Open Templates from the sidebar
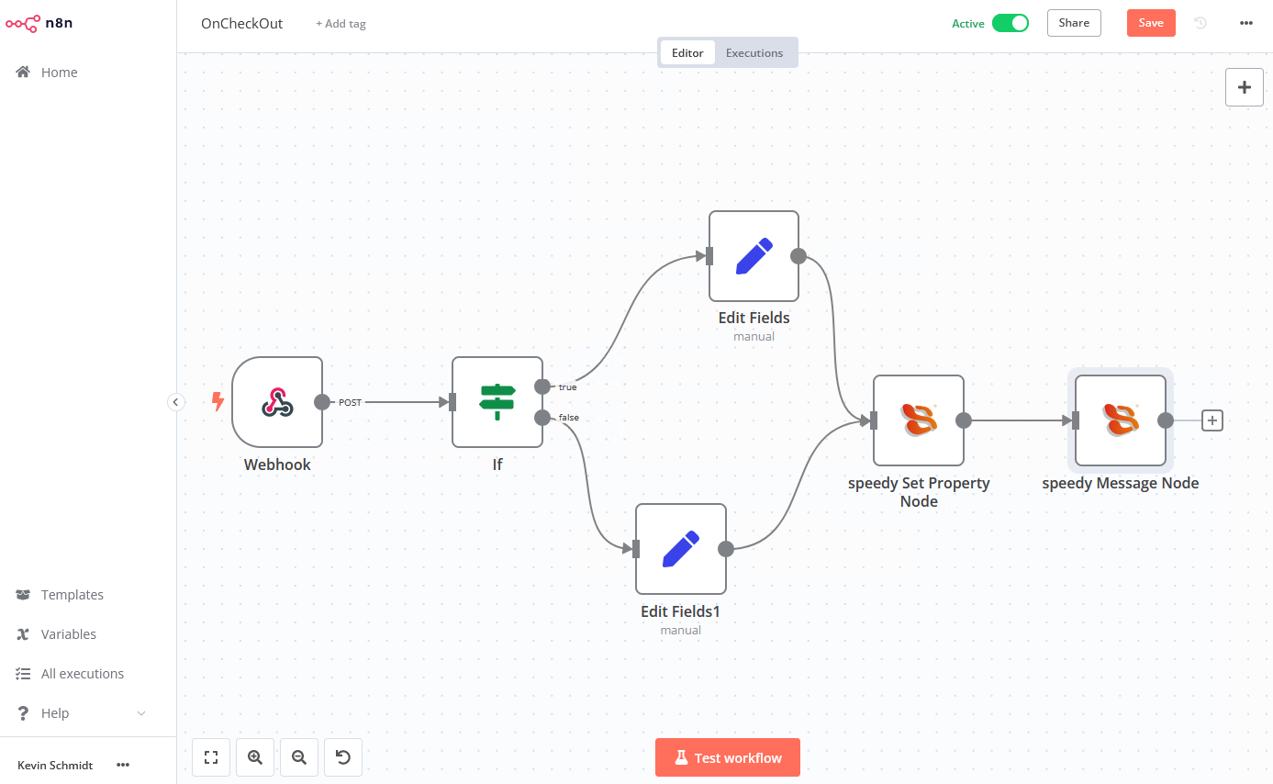The width and height of the screenshot is (1273, 784). pyautogui.click(x=73, y=595)
